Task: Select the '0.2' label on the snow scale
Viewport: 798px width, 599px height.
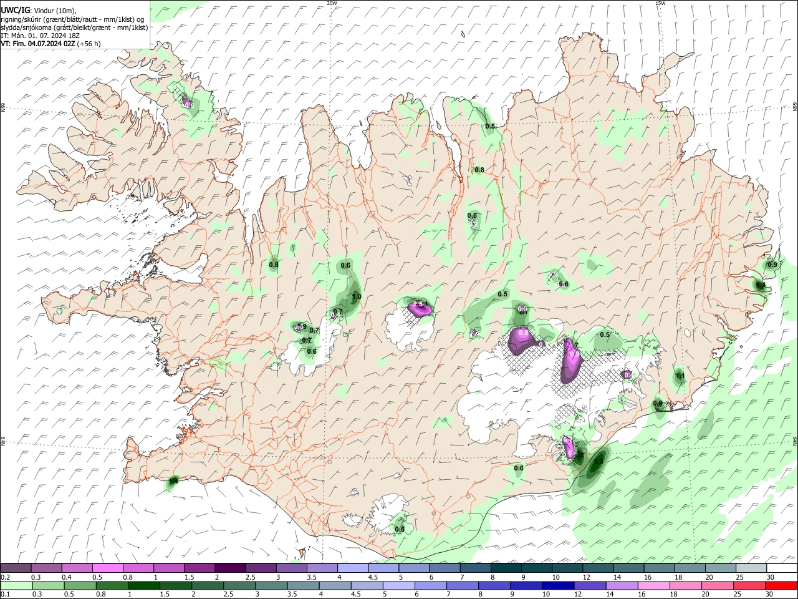Action: (x=6, y=577)
